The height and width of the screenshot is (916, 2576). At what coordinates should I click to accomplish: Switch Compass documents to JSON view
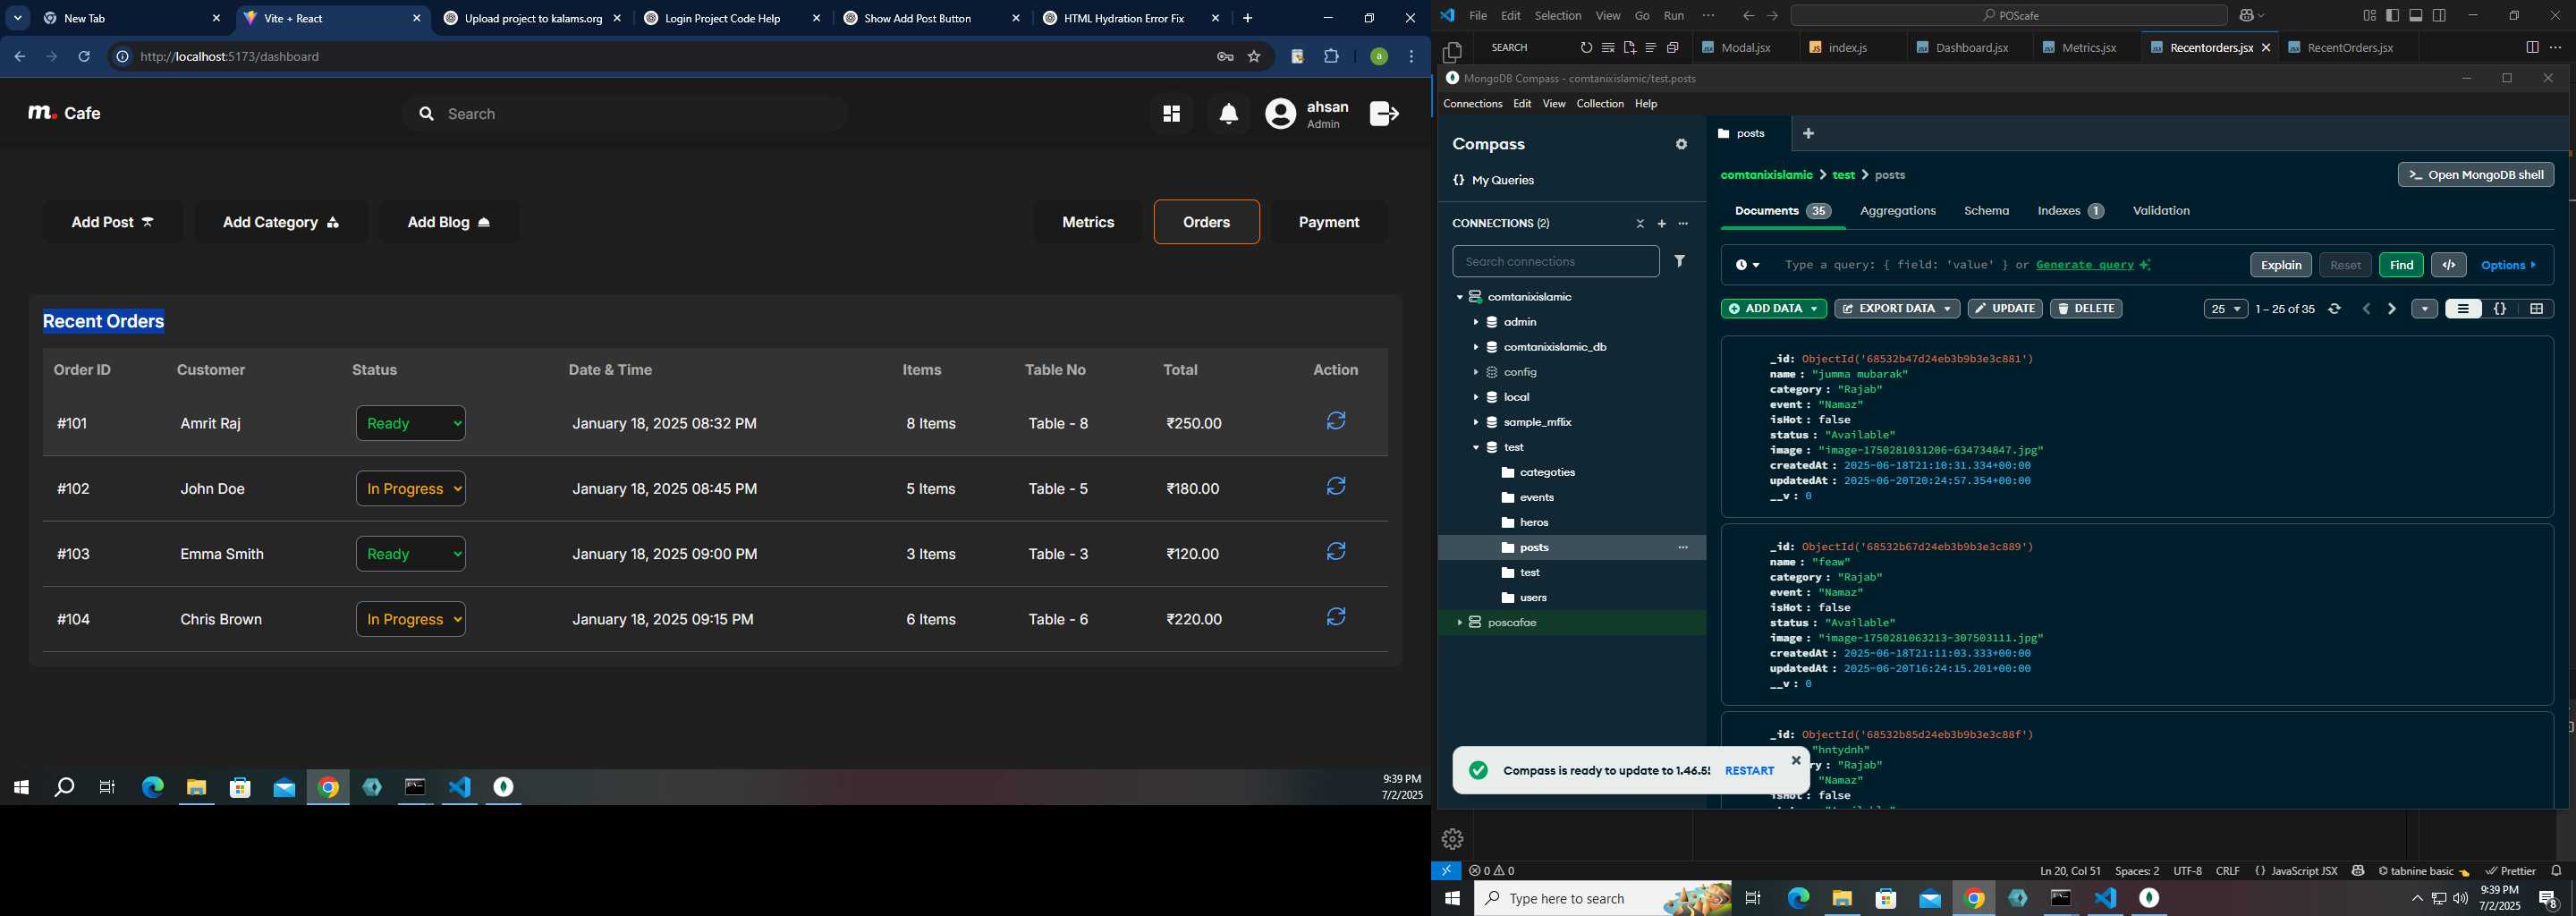coord(2500,309)
